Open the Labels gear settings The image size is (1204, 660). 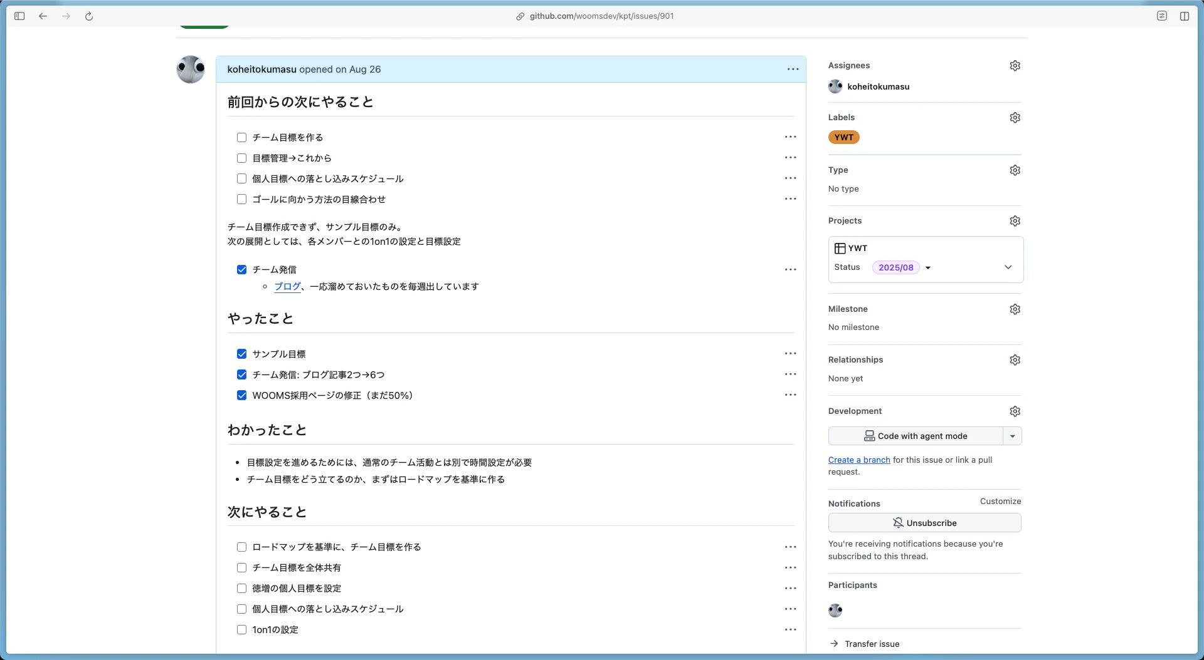1015,118
